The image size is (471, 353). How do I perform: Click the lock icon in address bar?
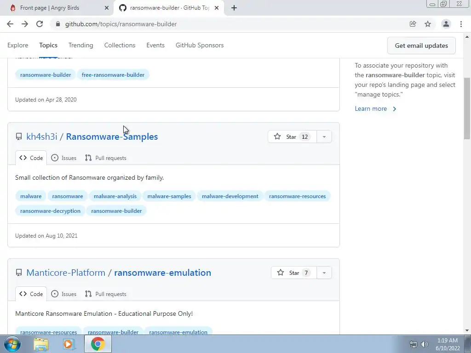tap(58, 24)
